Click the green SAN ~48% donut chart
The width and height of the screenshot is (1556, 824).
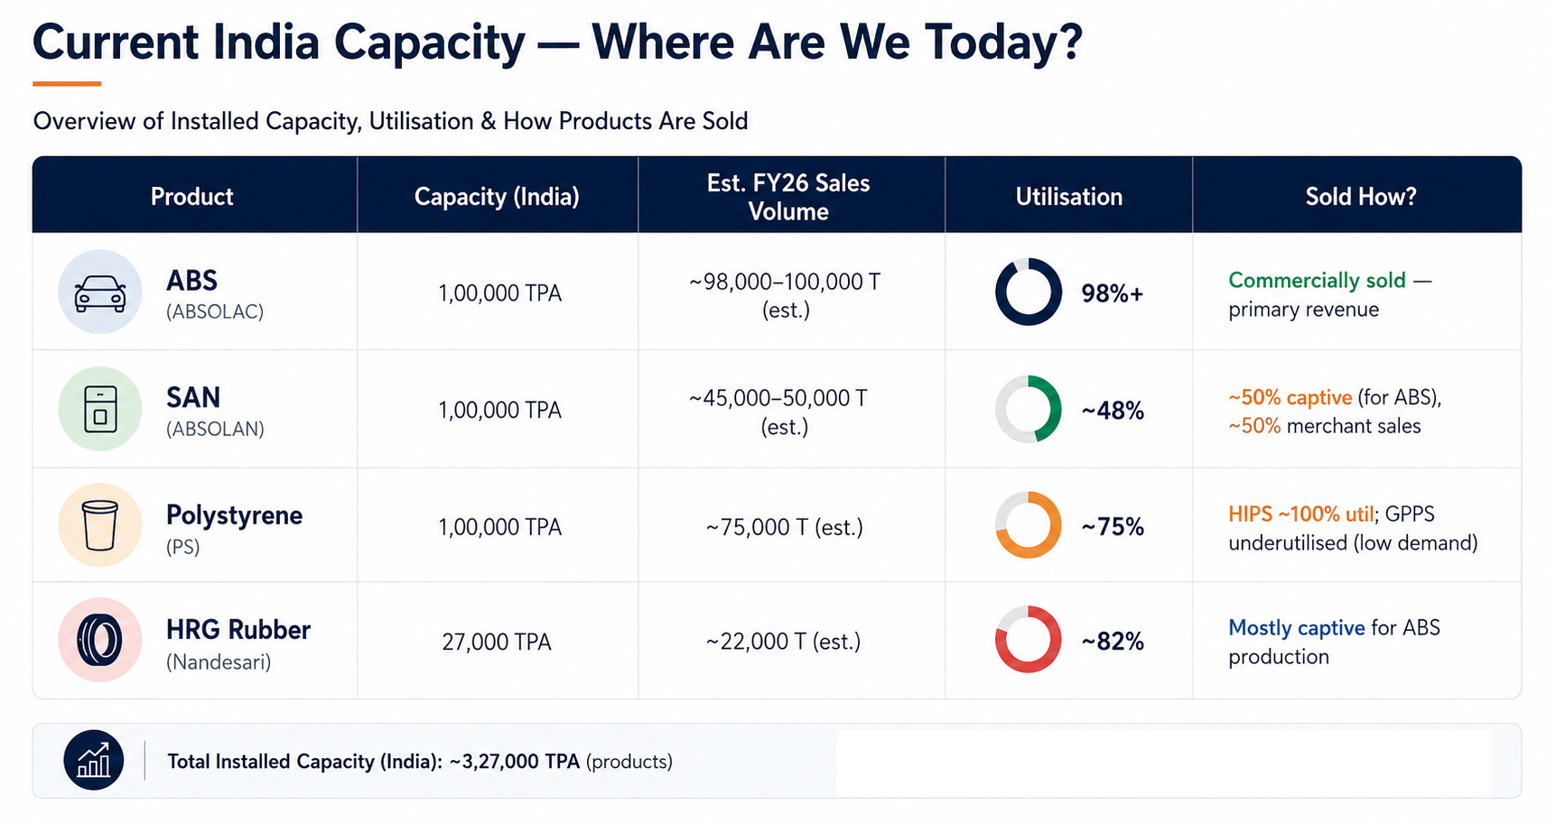(1029, 409)
